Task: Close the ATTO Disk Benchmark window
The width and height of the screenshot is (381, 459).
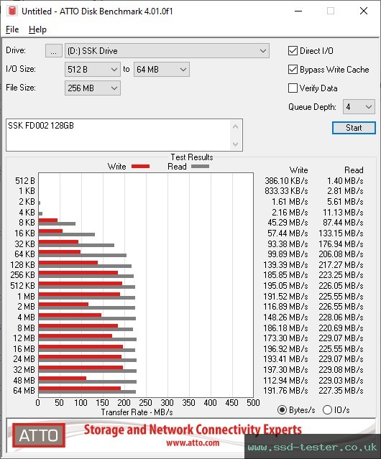Action: point(364,11)
